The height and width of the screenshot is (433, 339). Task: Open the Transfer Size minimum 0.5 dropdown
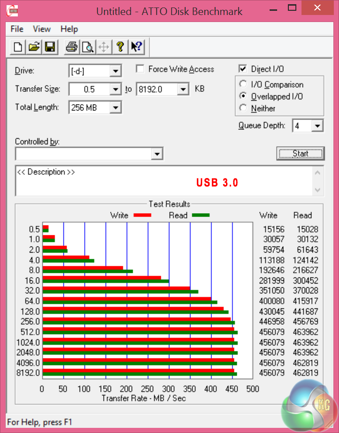(115, 89)
